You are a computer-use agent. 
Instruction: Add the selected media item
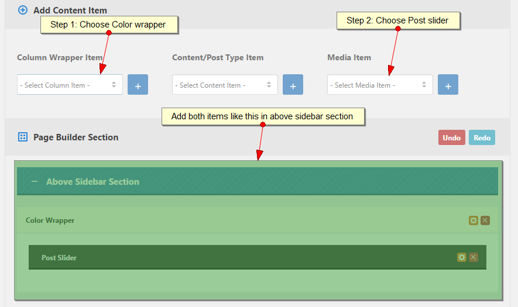[x=448, y=85]
